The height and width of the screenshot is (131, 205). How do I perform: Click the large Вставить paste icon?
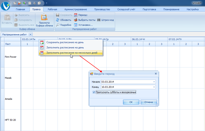tap(7, 17)
